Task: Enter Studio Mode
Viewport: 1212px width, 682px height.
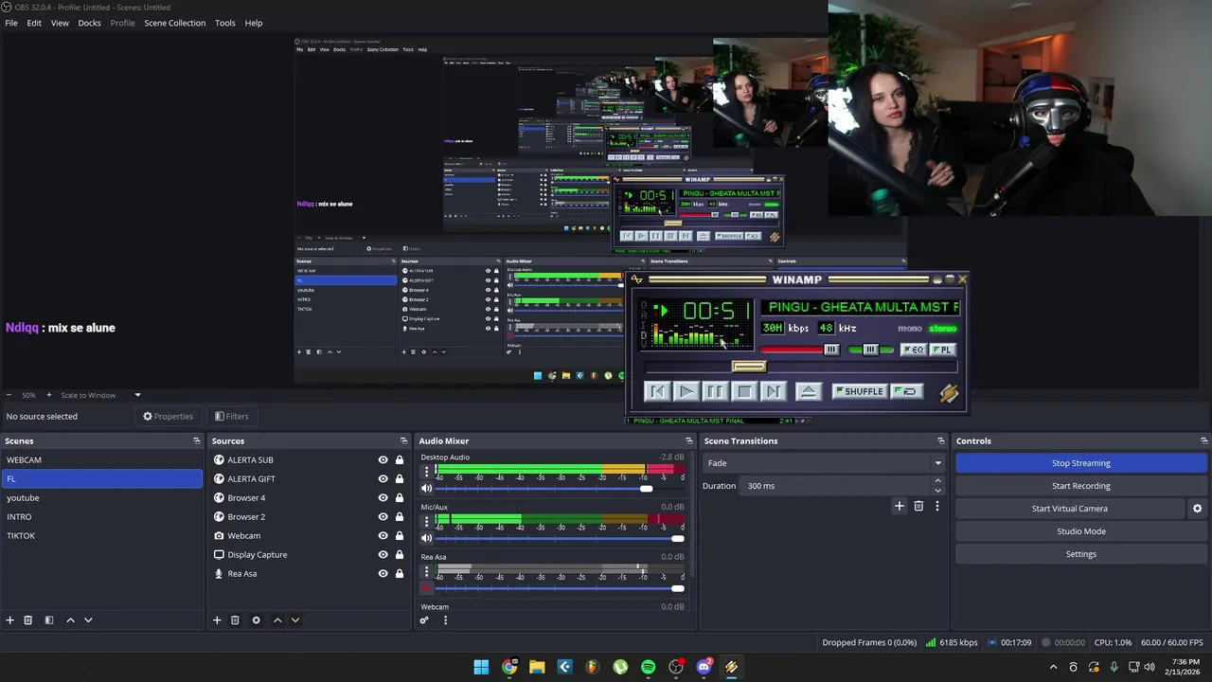Action: coord(1080,531)
